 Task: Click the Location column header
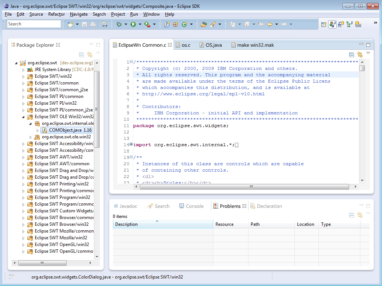(306, 224)
